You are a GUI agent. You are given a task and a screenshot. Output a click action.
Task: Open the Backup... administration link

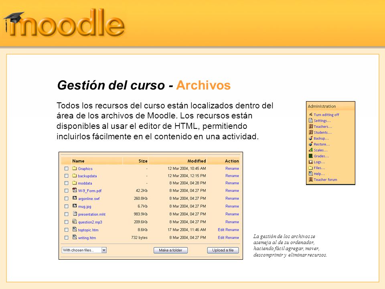point(321,138)
